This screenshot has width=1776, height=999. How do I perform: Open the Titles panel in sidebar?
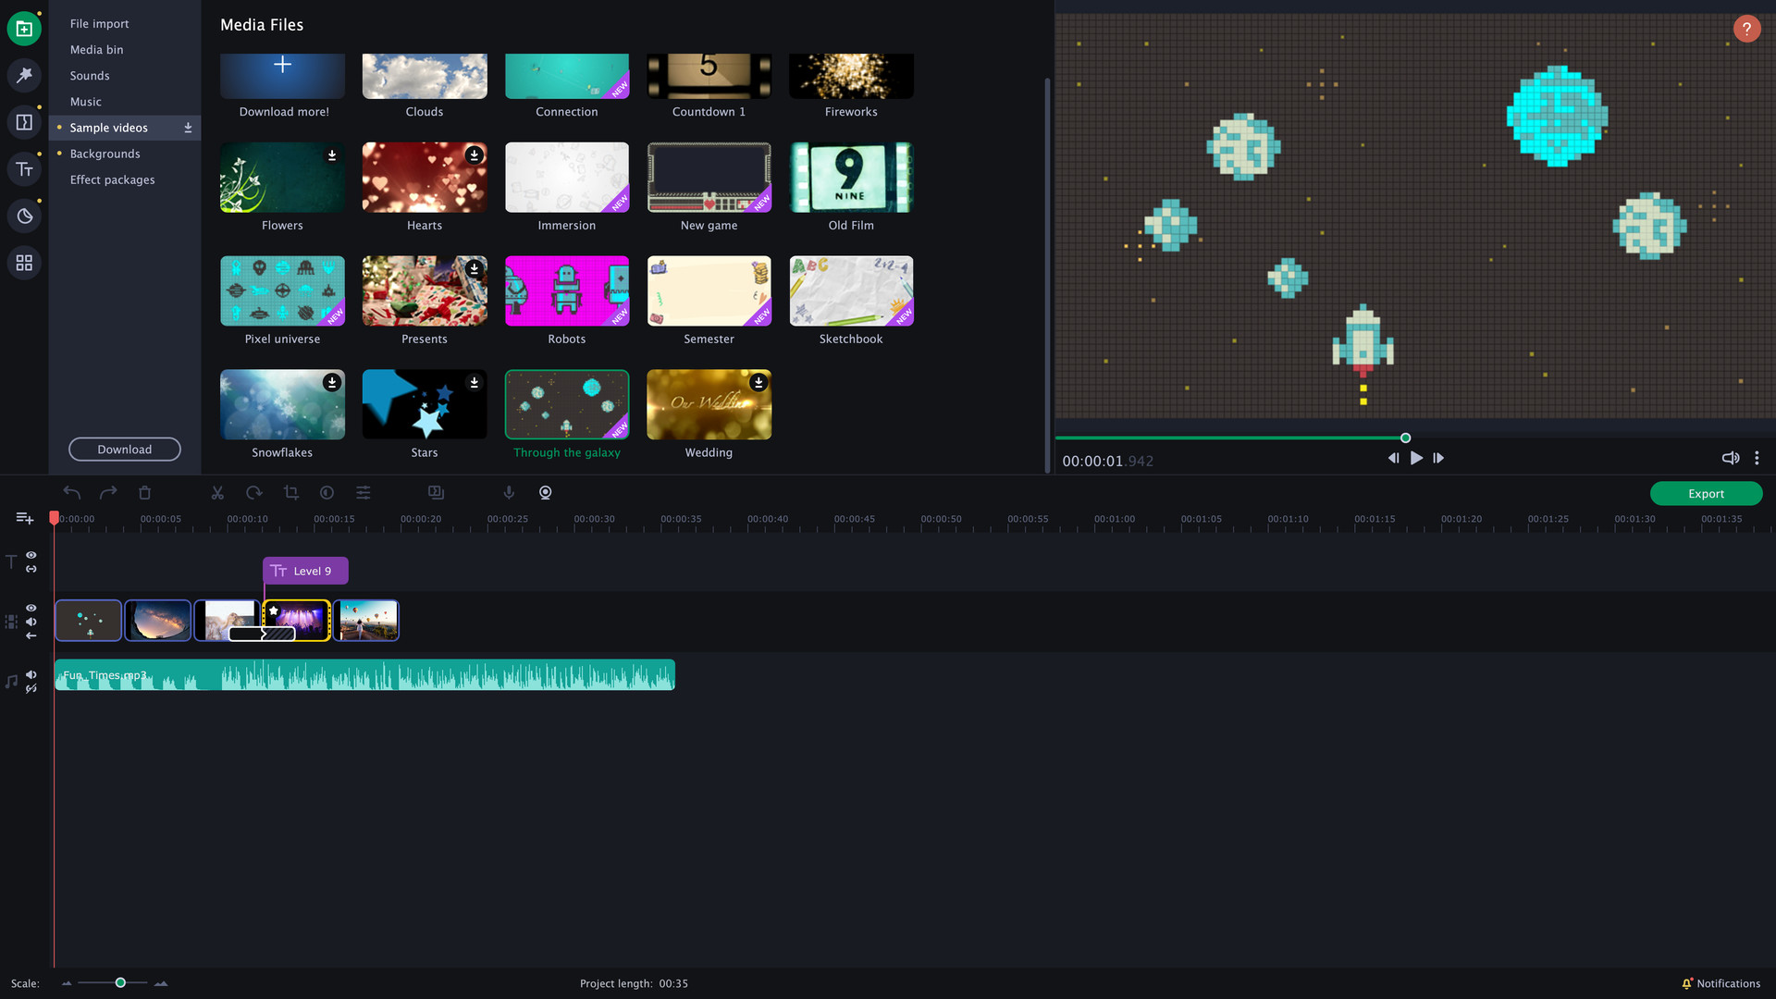24,169
